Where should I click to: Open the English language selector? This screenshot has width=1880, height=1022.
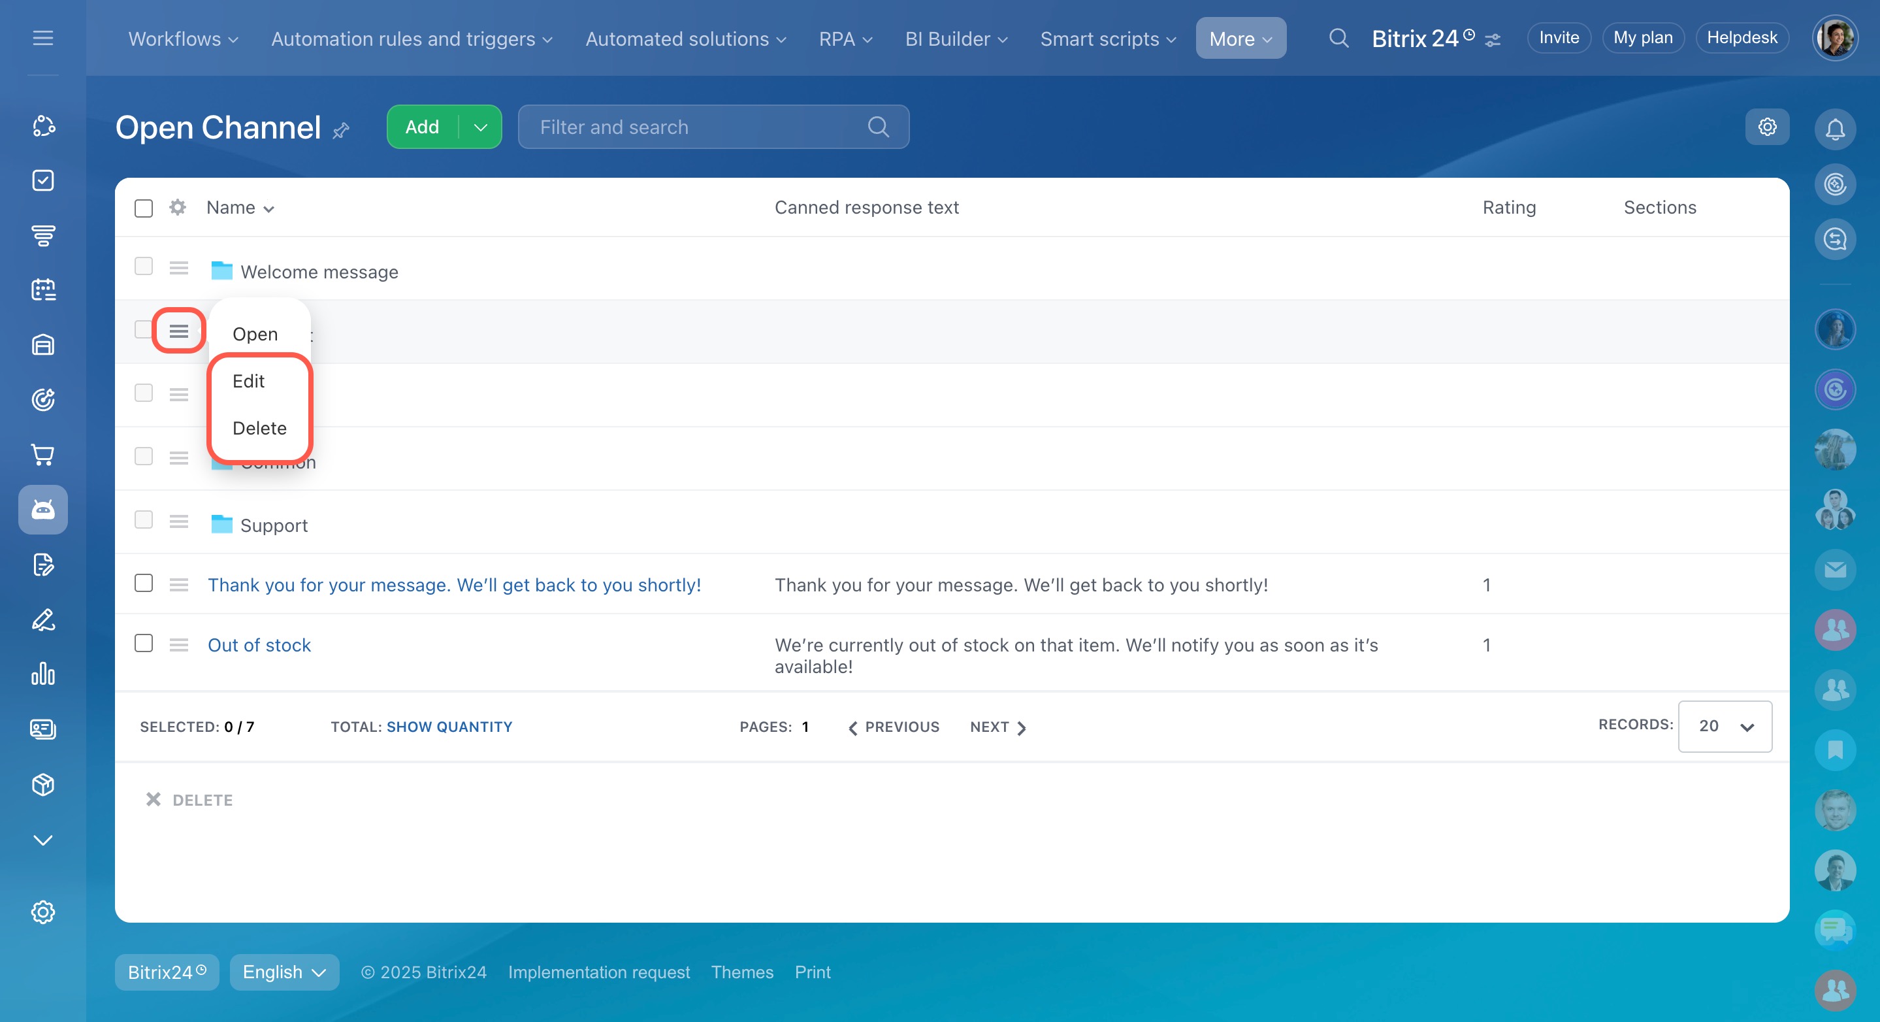[x=284, y=972]
